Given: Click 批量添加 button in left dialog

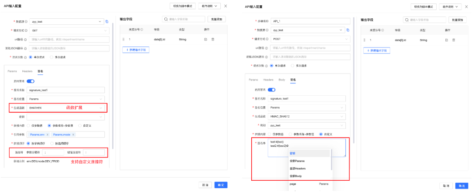Looking at the screenshot, I should [216, 19].
